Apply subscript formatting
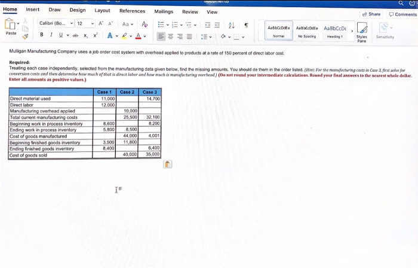The width and height of the screenshot is (418, 268). click(x=85, y=35)
